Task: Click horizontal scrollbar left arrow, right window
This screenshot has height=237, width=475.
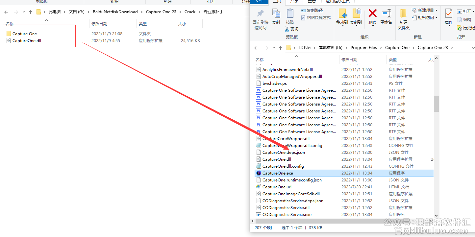Action: (252, 221)
